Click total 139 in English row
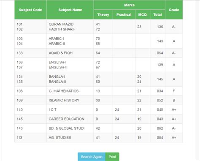The height and width of the screenshot is (161, 200). 160,65
